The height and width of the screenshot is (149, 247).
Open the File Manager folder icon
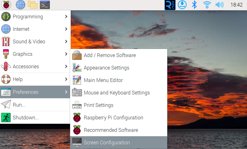coord(32,5)
